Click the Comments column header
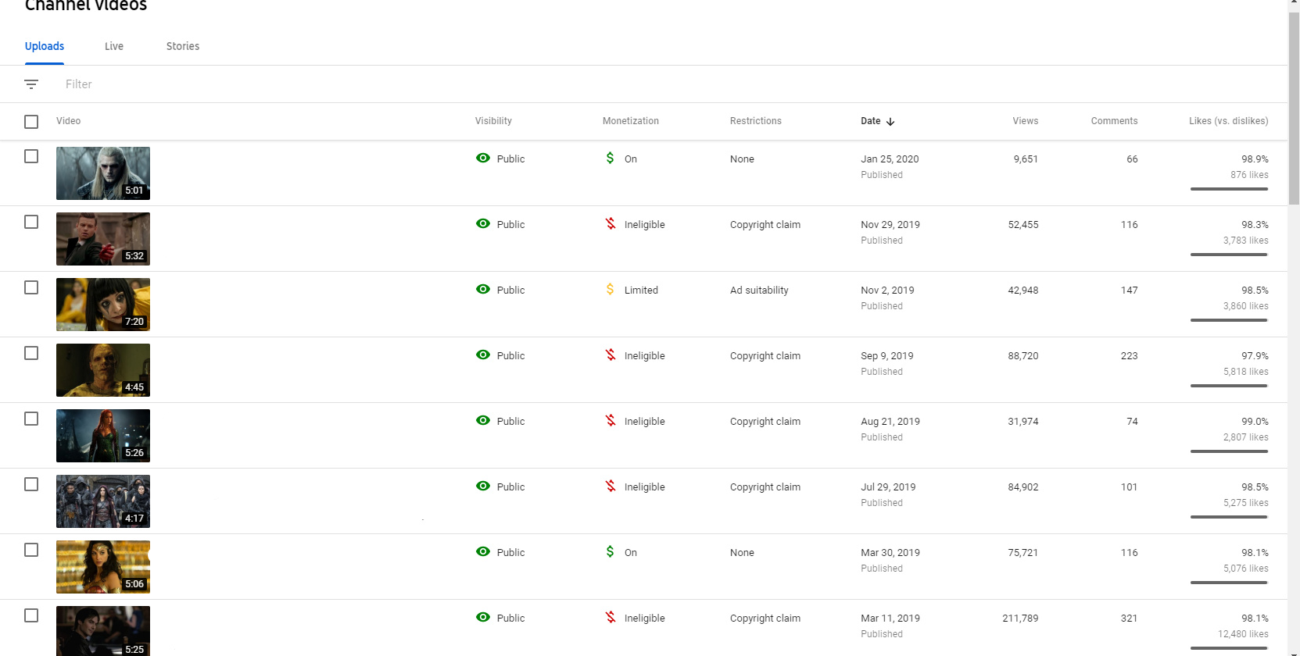 click(x=1114, y=121)
